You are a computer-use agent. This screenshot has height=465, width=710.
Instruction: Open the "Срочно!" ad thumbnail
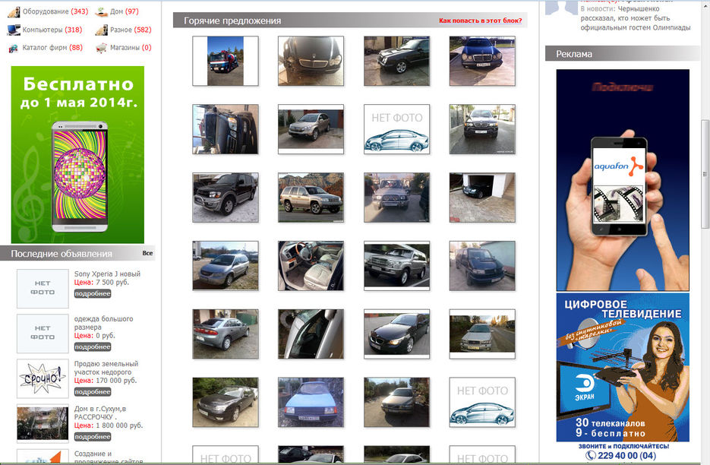[43, 378]
